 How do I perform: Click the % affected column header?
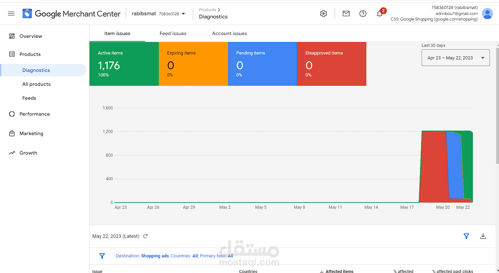(x=403, y=271)
